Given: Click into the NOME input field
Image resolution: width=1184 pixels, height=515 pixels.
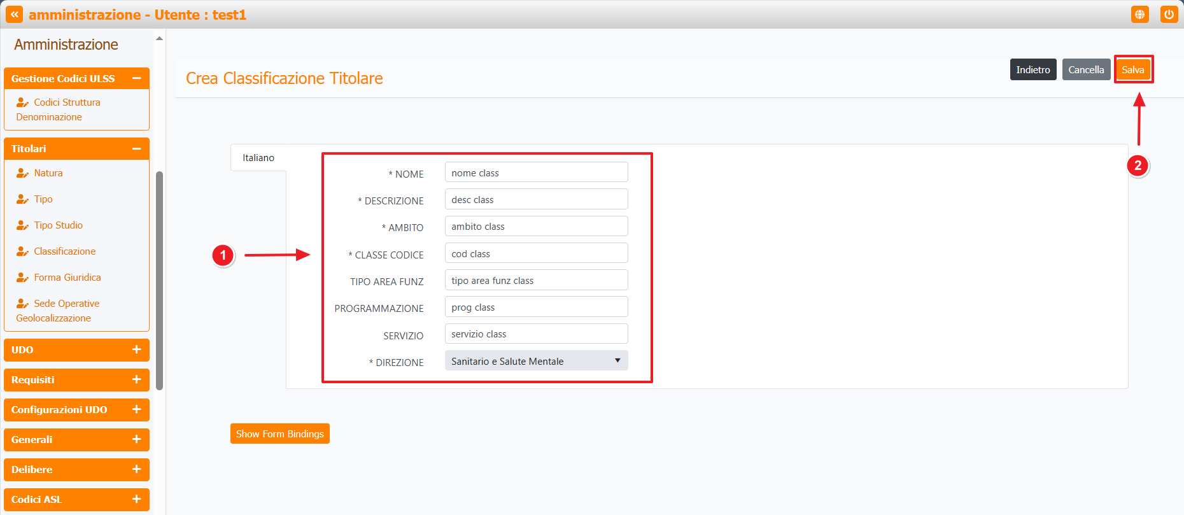Looking at the screenshot, I should [536, 173].
